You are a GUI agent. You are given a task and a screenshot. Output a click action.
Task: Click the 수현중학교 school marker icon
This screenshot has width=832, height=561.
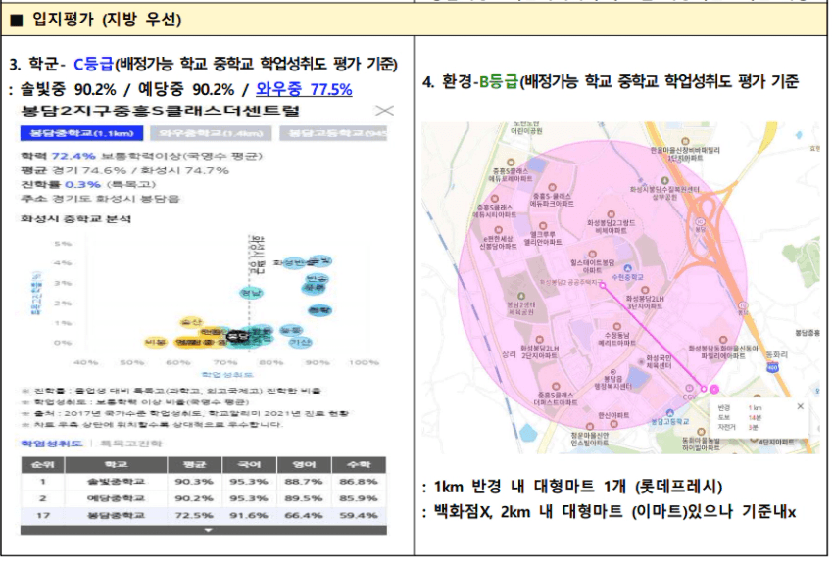628,268
